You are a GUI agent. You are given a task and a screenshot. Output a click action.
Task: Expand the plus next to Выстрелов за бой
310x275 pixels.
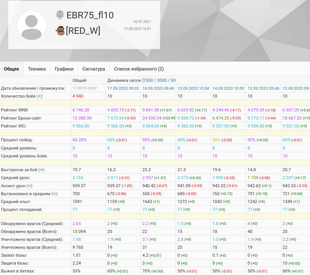[41, 170]
